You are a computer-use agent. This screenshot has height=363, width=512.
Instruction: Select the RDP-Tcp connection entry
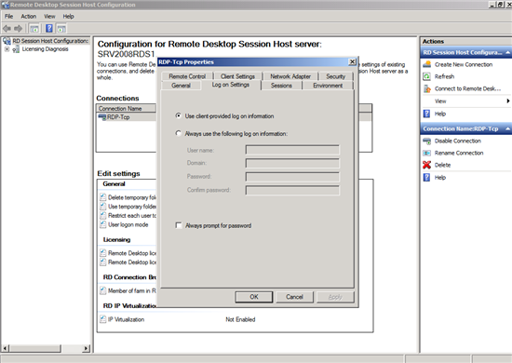tap(118, 117)
